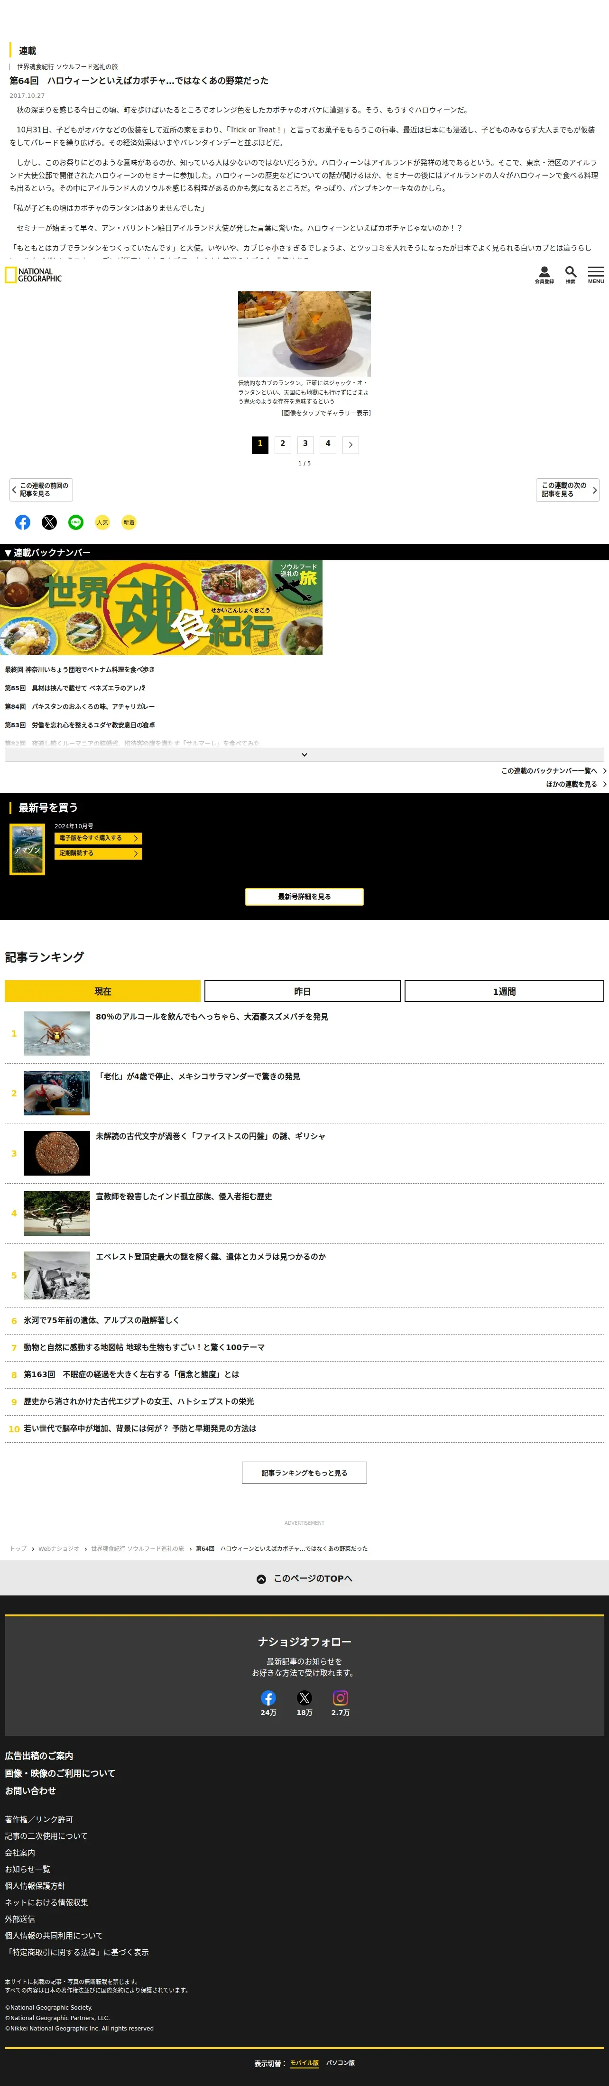
Task: Open 第85回 ベネズエラのアレパ article
Action: (74, 688)
